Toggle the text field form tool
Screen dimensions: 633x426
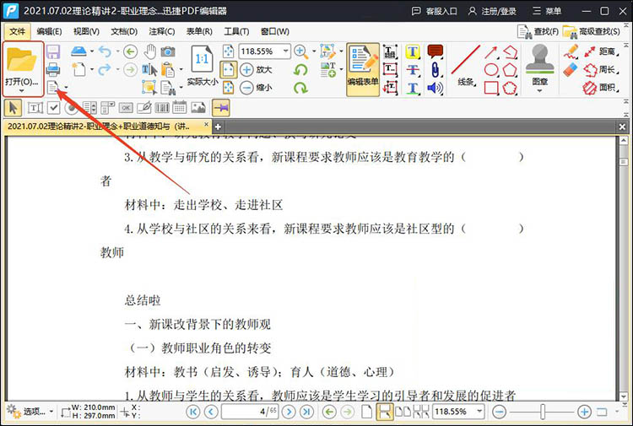click(x=35, y=108)
